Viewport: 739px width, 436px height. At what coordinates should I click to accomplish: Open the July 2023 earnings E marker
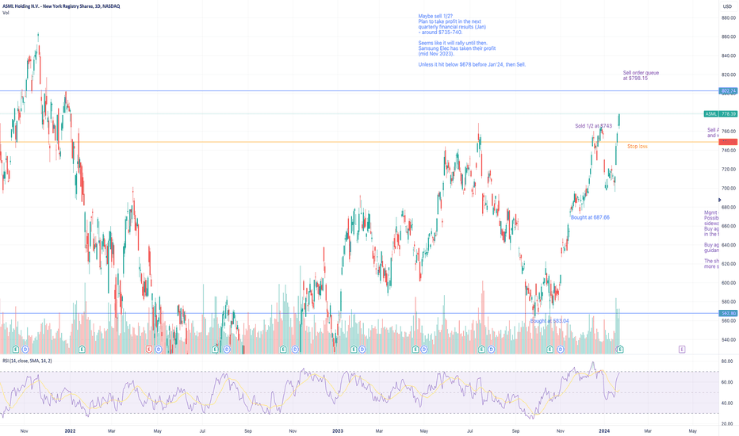(481, 350)
